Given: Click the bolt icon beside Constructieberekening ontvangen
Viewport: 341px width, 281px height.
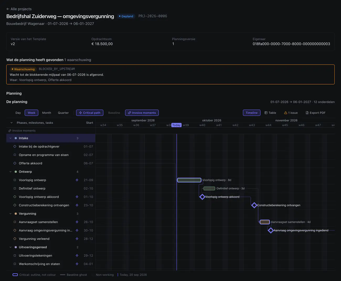Looking at the screenshot, I should (x=77, y=205).
